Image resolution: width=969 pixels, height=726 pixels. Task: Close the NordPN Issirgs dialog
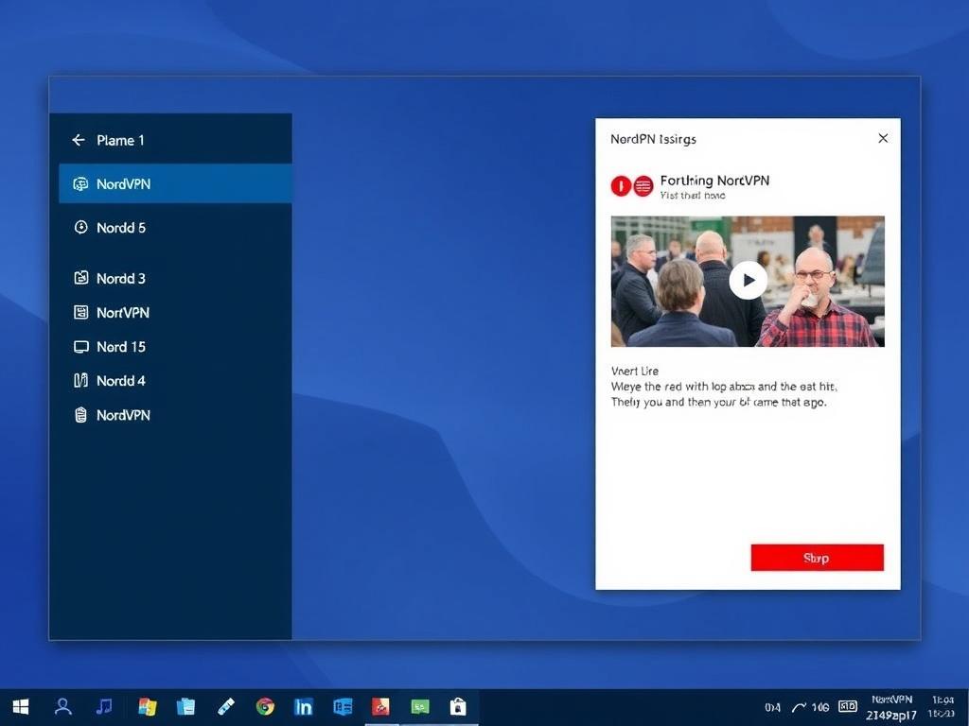pos(883,138)
